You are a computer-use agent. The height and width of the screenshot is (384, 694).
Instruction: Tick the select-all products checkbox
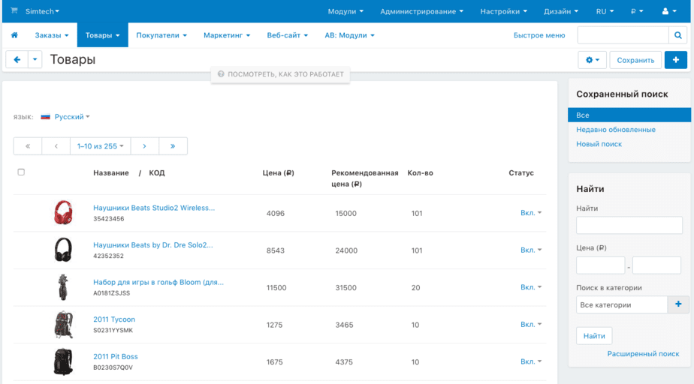click(21, 172)
